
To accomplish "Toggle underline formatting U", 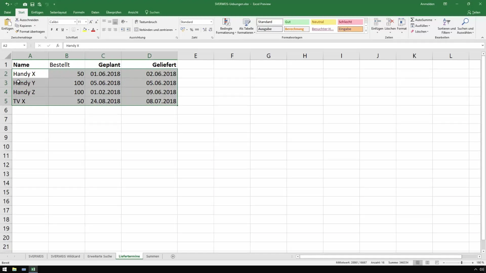I will [63, 30].
